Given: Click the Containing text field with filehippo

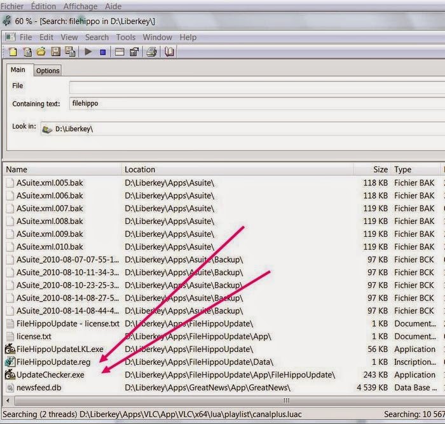Looking at the screenshot, I should tap(257, 103).
